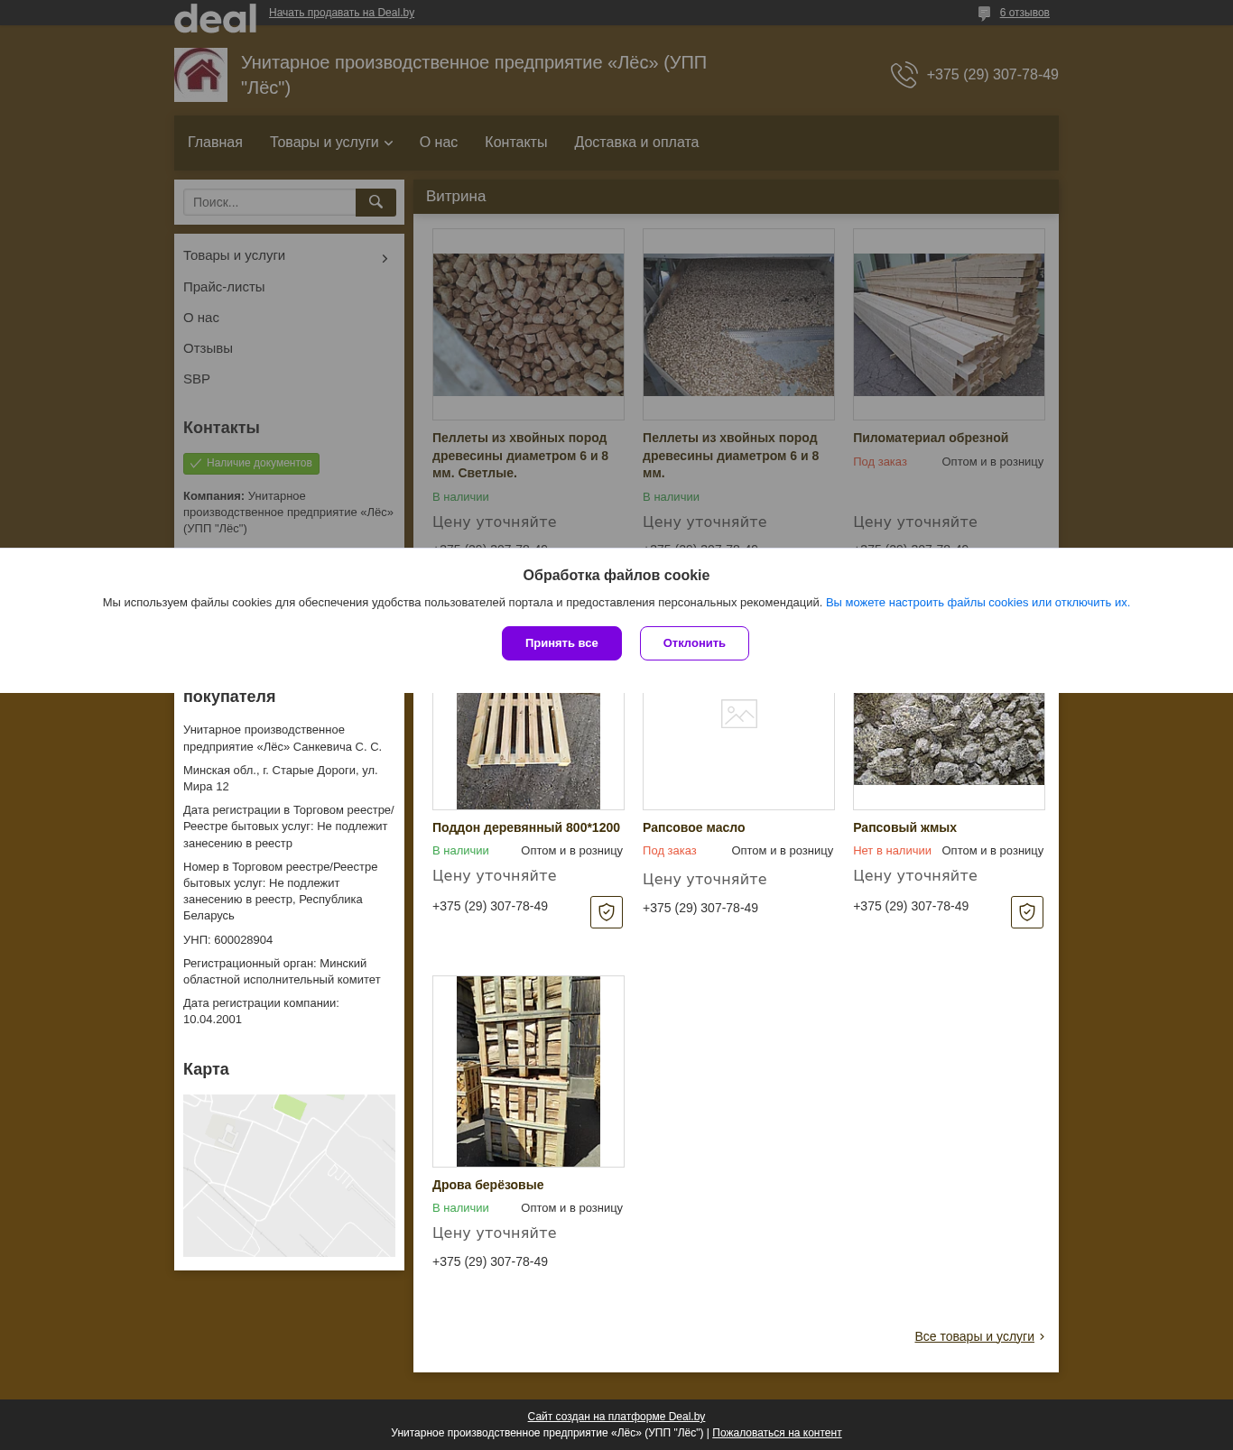Image resolution: width=1233 pixels, height=1450 pixels.
Task: Open Рапсовое масло product title
Action: (694, 827)
